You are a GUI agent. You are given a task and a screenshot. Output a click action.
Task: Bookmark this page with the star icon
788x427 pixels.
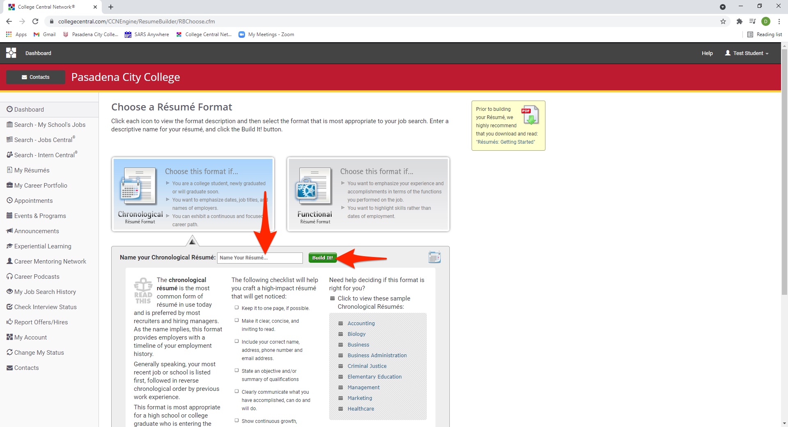[723, 21]
